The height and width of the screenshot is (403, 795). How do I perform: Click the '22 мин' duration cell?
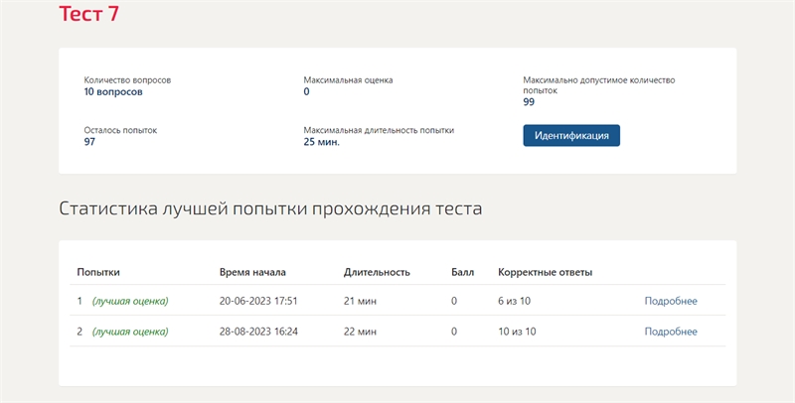360,332
